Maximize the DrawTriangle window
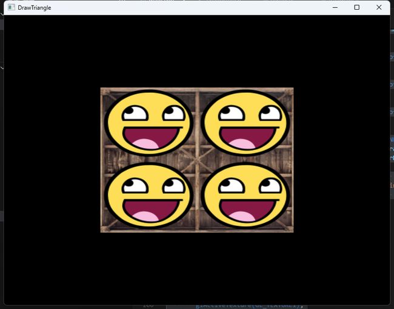The height and width of the screenshot is (309, 394). pyautogui.click(x=356, y=7)
